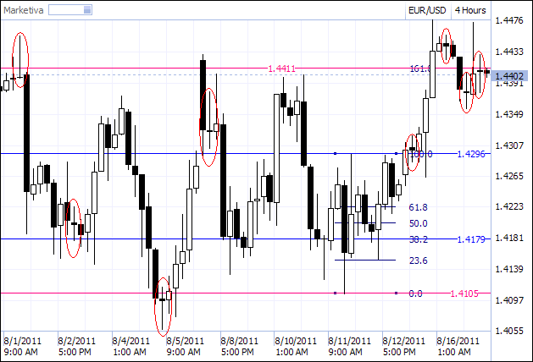Select the 1.4105 support line label

tap(464, 293)
